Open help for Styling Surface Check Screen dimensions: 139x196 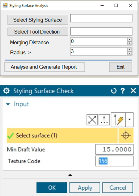point(123,91)
